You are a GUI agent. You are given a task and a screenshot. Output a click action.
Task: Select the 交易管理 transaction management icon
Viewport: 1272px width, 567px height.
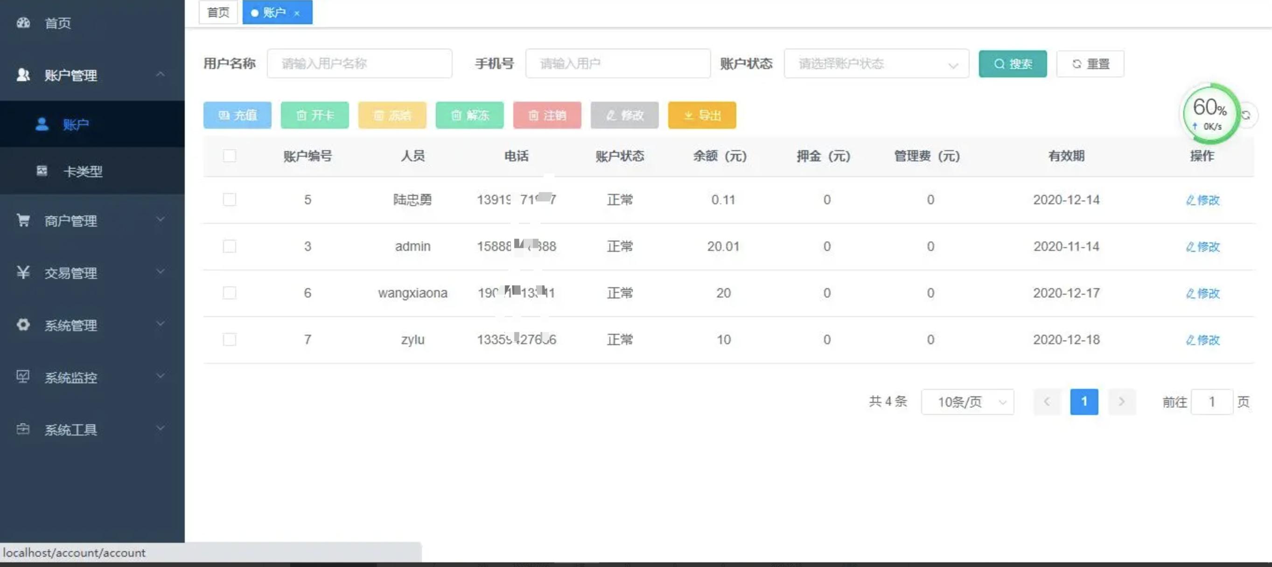23,273
